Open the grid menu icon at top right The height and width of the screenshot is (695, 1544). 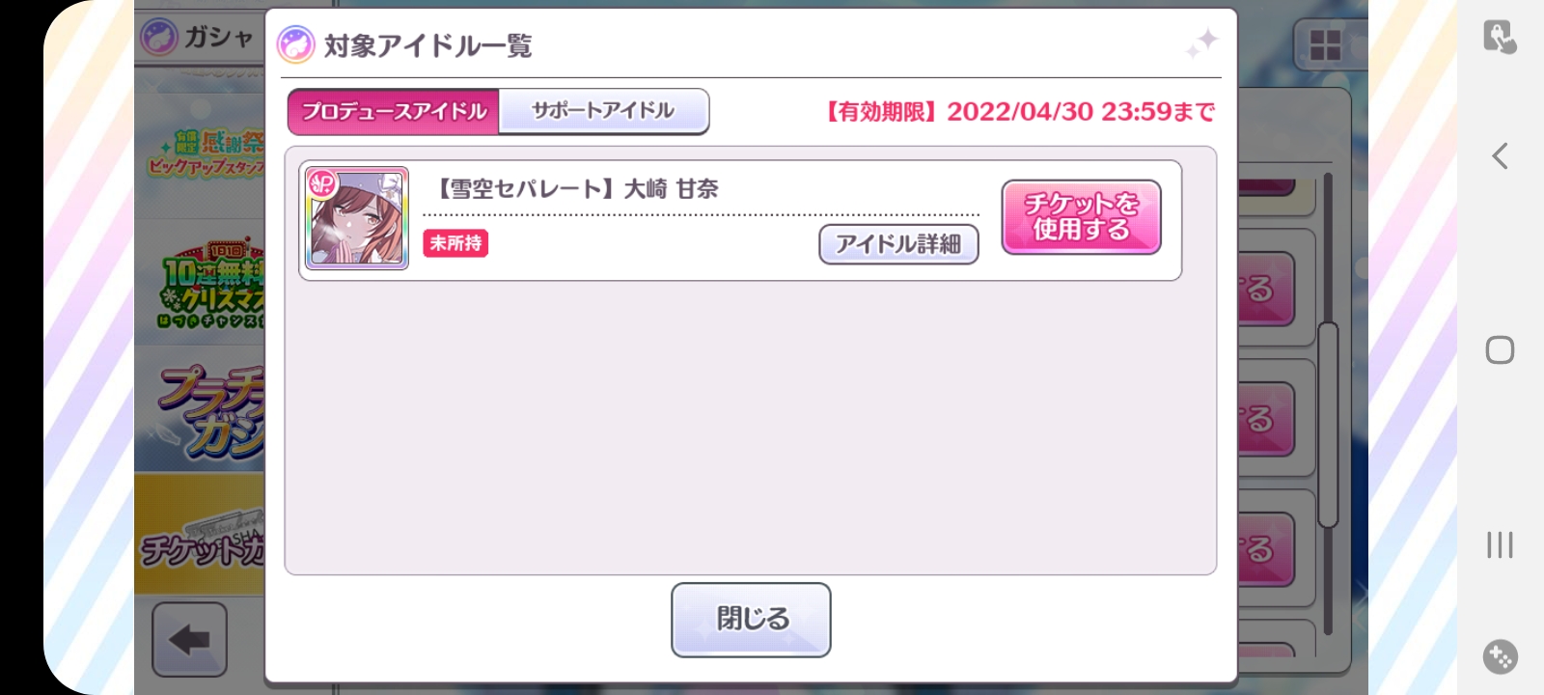pyautogui.click(x=1324, y=44)
